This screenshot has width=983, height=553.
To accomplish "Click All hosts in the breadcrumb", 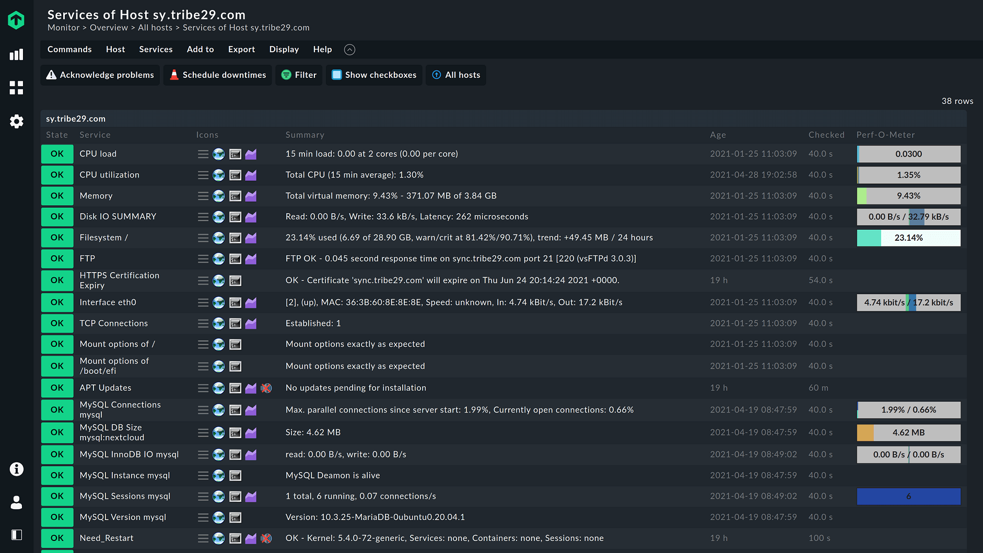I will click(155, 28).
